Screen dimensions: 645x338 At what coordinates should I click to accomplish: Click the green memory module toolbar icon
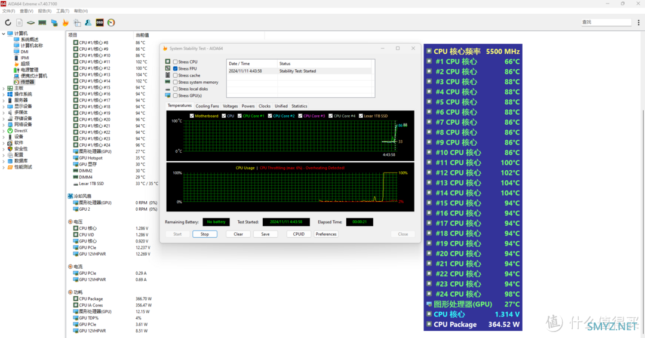[x=42, y=23]
